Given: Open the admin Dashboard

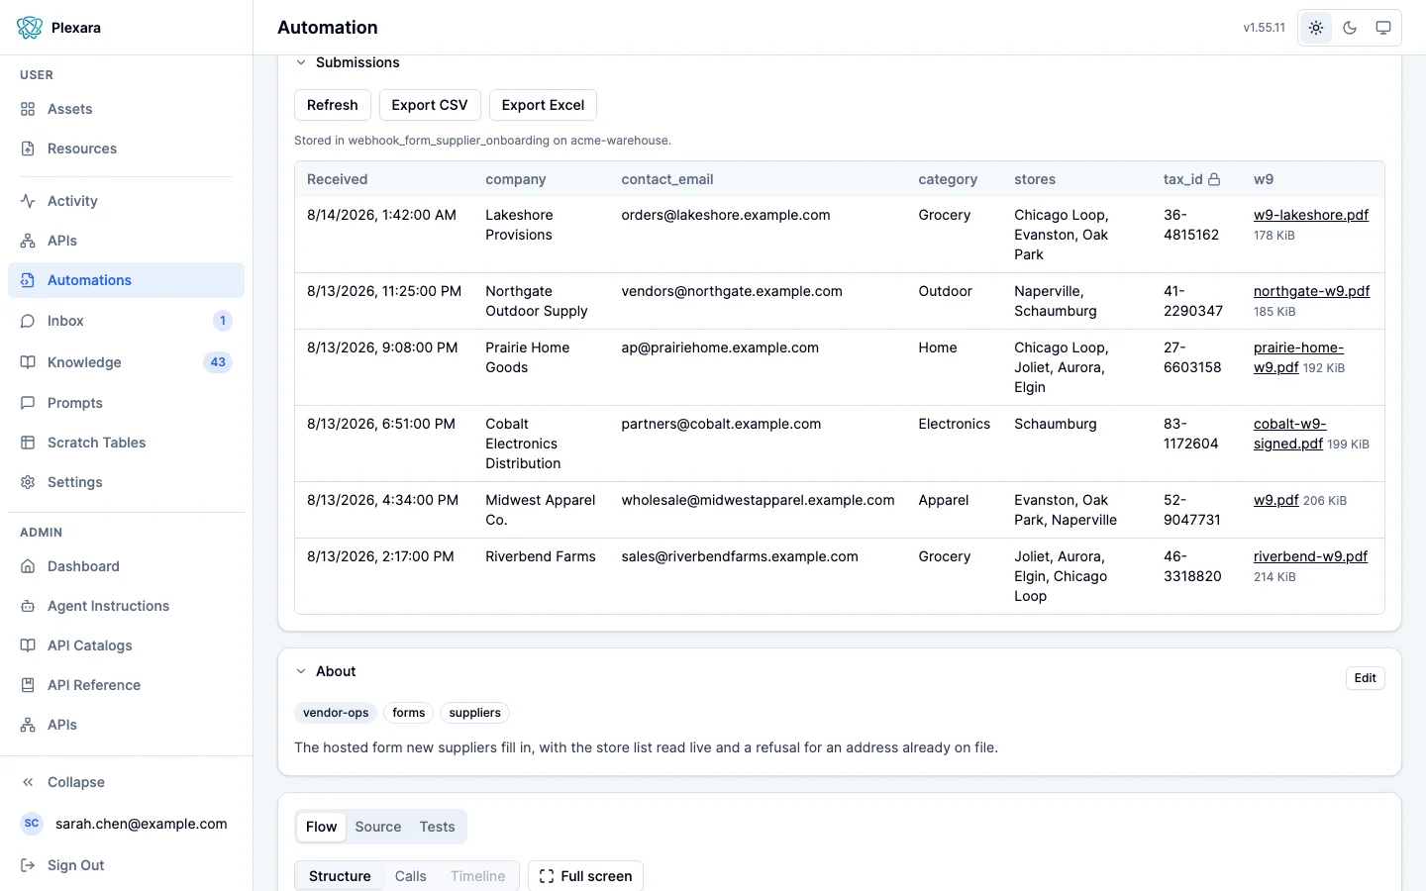Looking at the screenshot, I should [x=126, y=566].
